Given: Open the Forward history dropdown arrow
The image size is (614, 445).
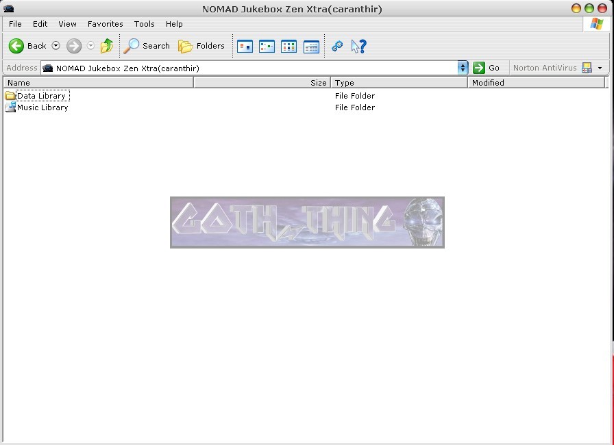Looking at the screenshot, I should [91, 46].
